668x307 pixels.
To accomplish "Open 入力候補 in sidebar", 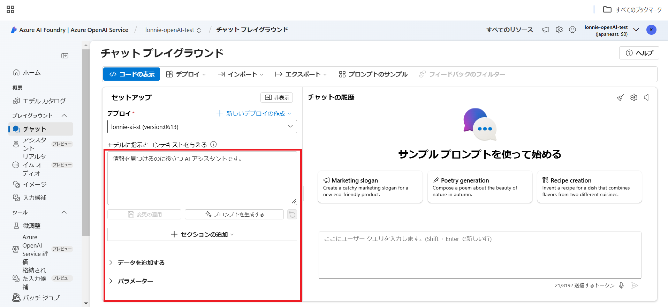I will coord(30,197).
